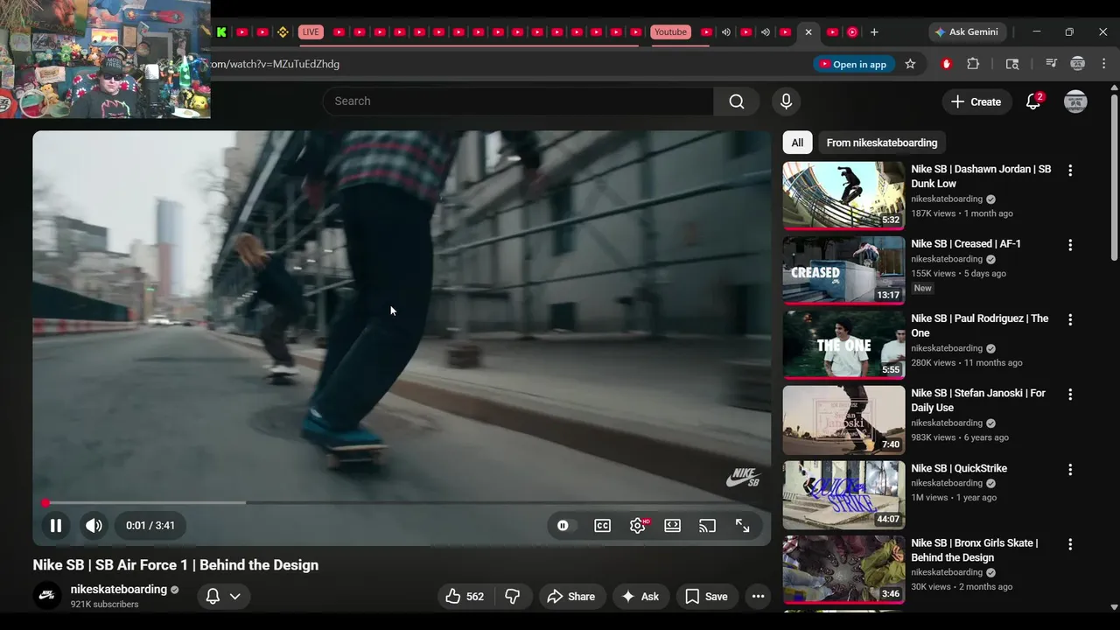Select the From nikeskateboarding filter chip
Viewport: 1120px width, 630px height.
(882, 143)
